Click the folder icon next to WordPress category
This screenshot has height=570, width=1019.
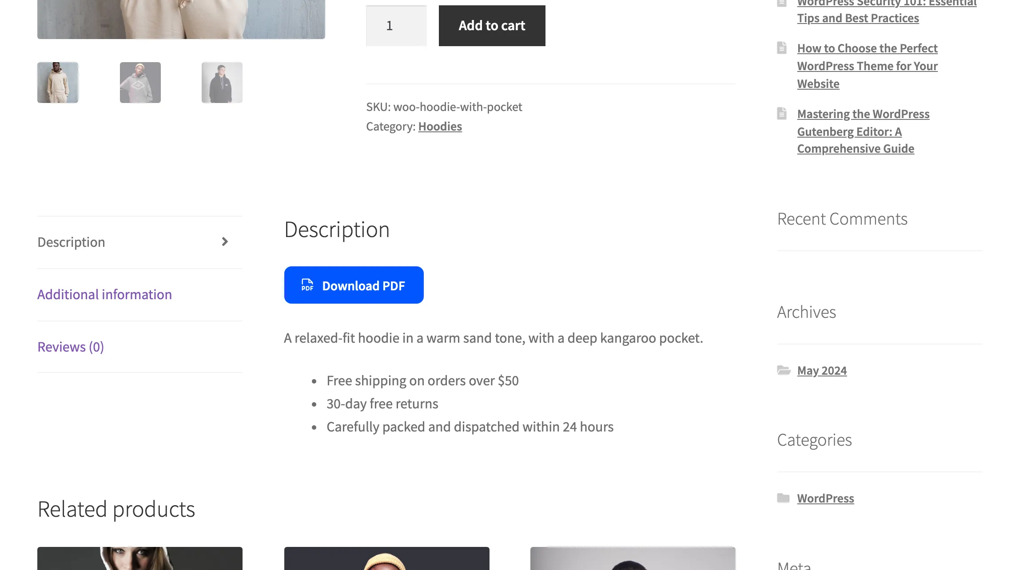tap(783, 498)
